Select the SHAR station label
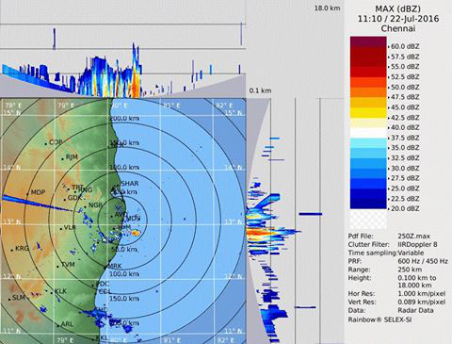The width and height of the screenshot is (452, 344). pyautogui.click(x=129, y=184)
